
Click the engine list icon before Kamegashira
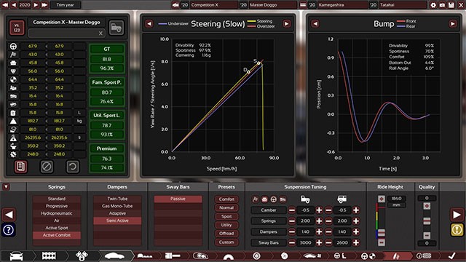[303, 5]
